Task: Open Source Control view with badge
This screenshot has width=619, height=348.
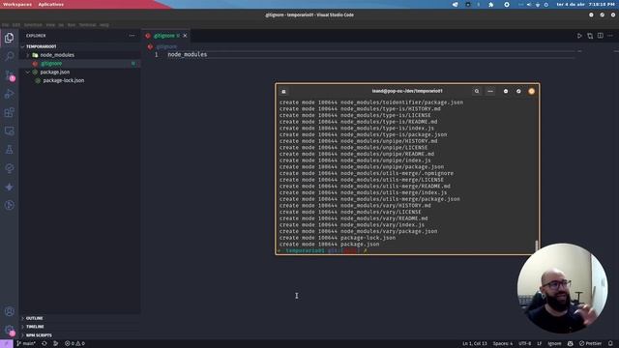Action: [9, 75]
